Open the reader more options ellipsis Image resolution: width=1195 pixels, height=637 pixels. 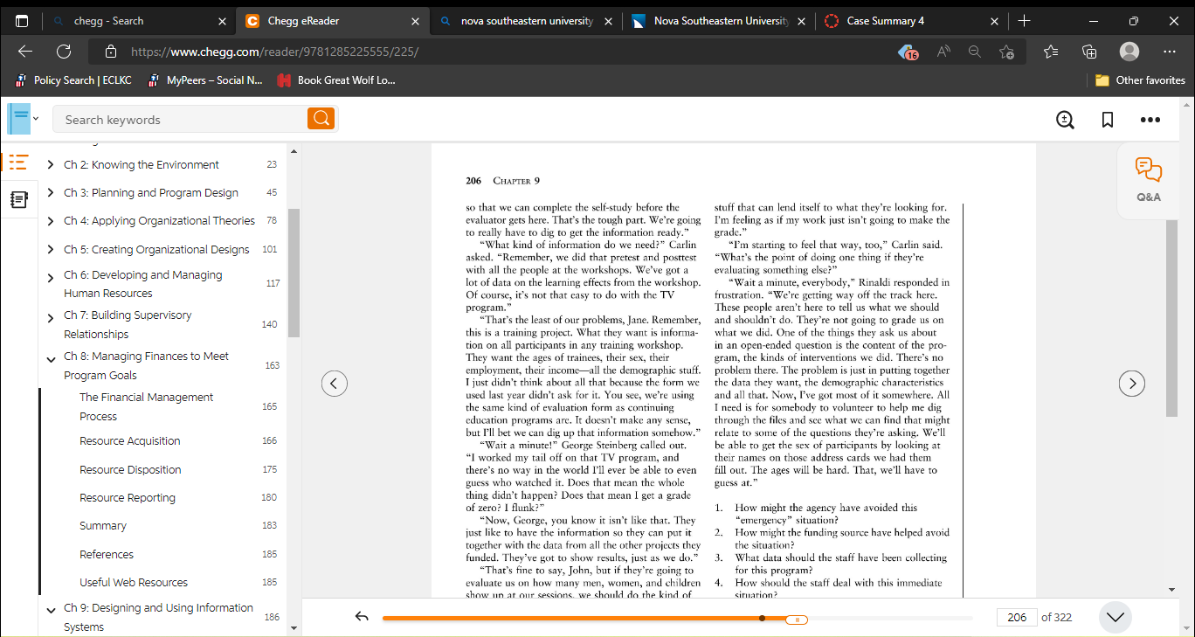(x=1150, y=120)
